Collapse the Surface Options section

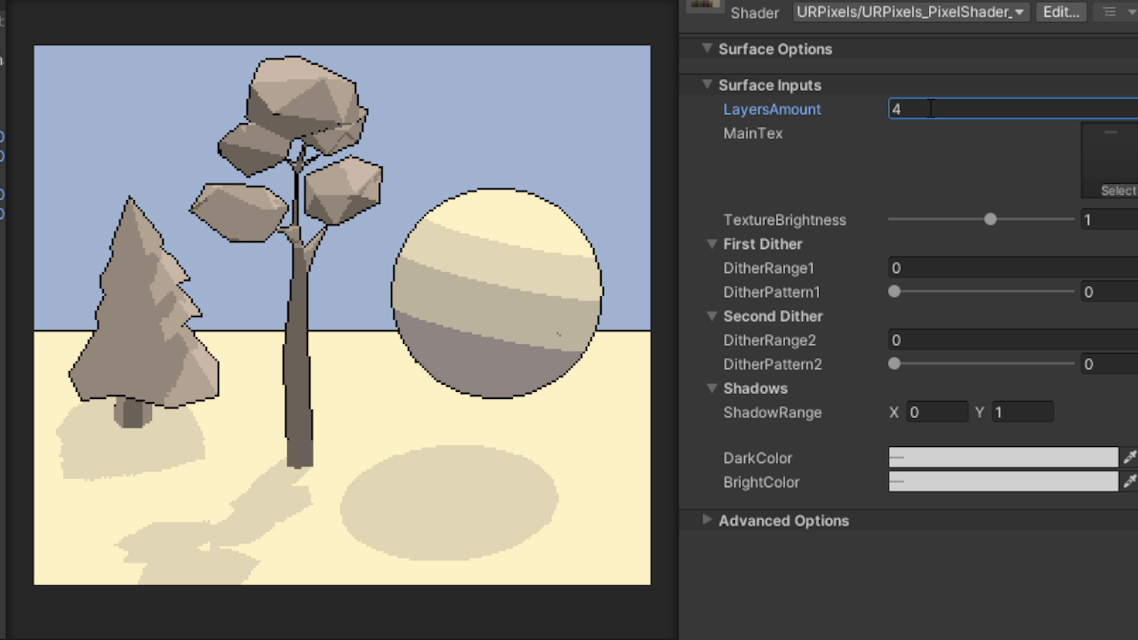coord(707,49)
